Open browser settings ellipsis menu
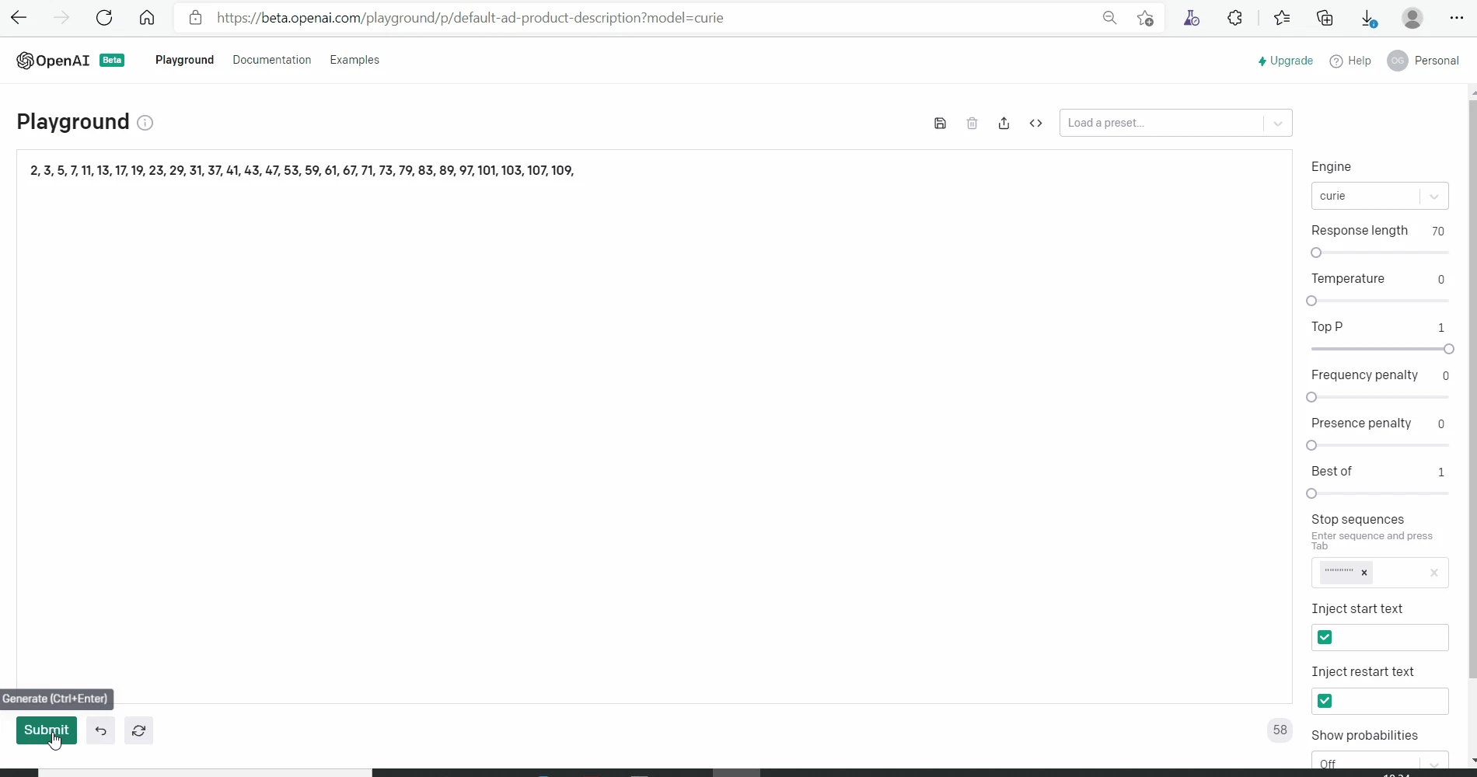Viewport: 1477px width, 777px height. pos(1457,18)
